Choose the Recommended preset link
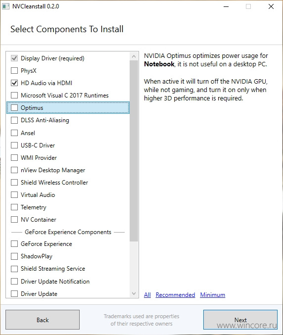This screenshot has height=335, width=283. click(175, 295)
